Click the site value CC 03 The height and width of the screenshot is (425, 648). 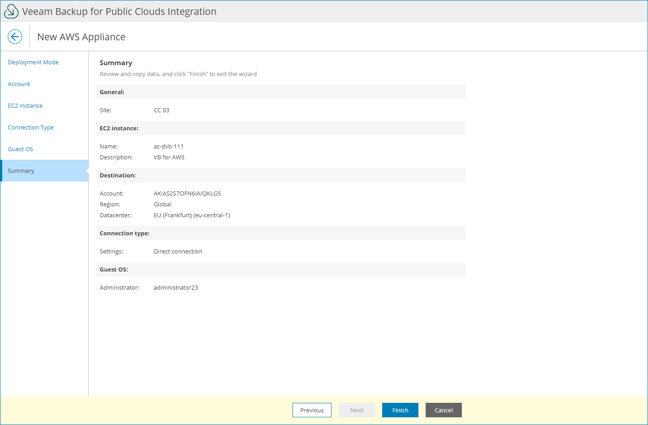161,110
